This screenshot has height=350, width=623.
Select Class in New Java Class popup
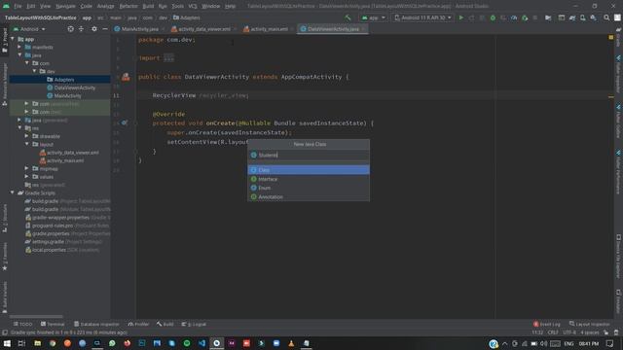point(309,170)
